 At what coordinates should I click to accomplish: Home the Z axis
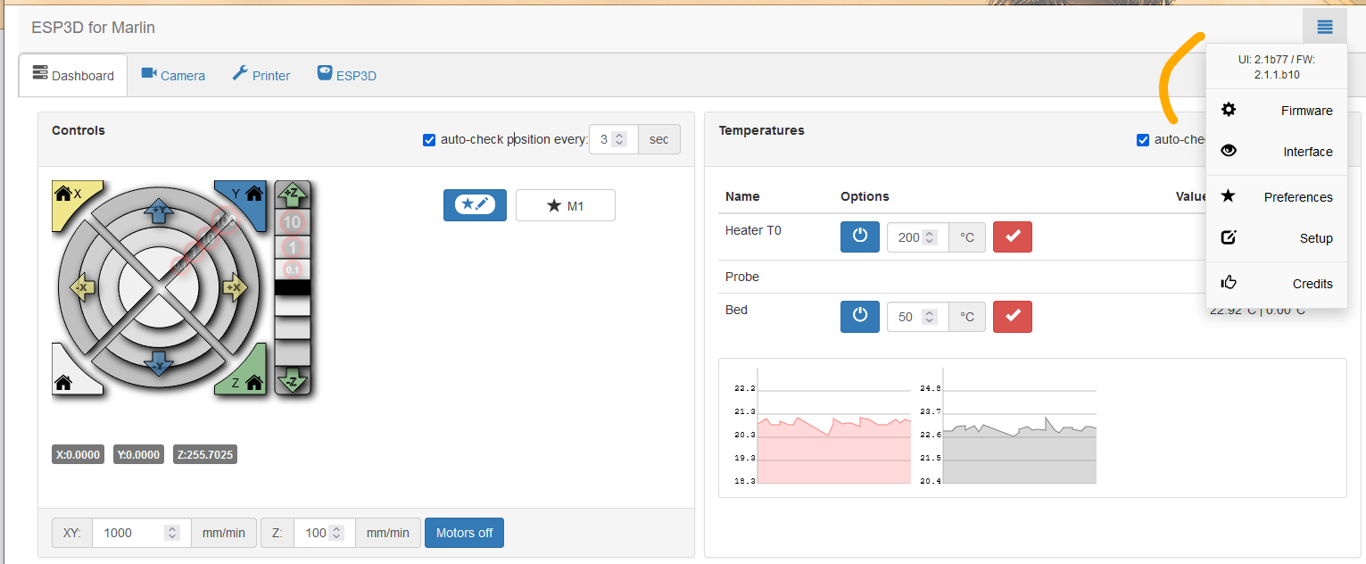(x=253, y=382)
